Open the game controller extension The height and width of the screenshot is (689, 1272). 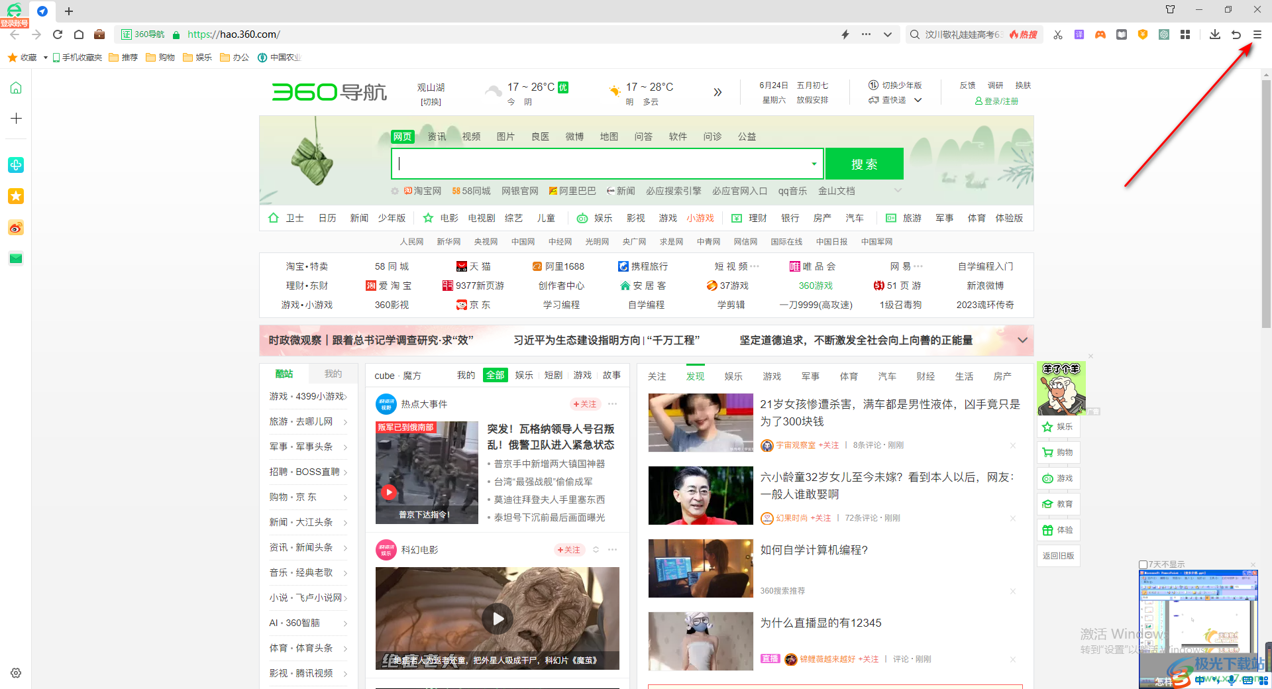coord(1100,34)
